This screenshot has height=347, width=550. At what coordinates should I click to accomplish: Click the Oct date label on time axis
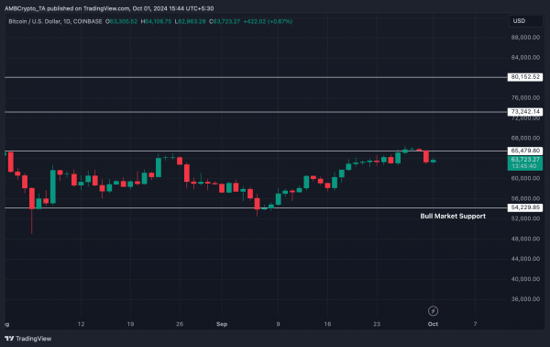[433, 324]
